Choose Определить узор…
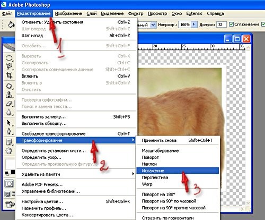The image size is (265, 220). (x=76, y=157)
